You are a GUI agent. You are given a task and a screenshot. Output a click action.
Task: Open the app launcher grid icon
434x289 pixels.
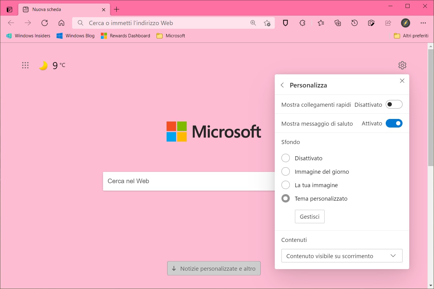pyautogui.click(x=25, y=65)
